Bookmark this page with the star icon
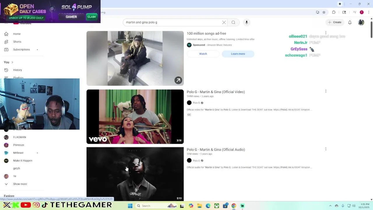The width and height of the screenshot is (373, 210). tap(324, 12)
